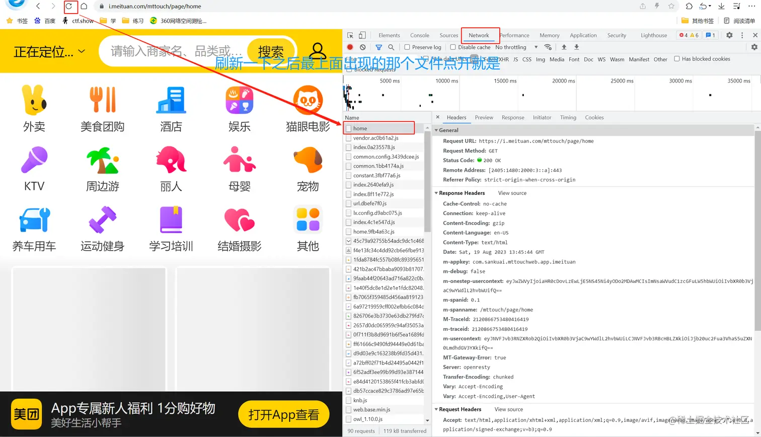Toggle the network filter funnel
This screenshot has width=761, height=437.
pyautogui.click(x=378, y=47)
